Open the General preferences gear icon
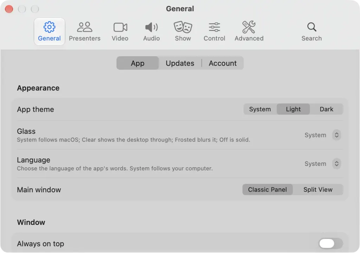The width and height of the screenshot is (360, 253). [x=49, y=32]
